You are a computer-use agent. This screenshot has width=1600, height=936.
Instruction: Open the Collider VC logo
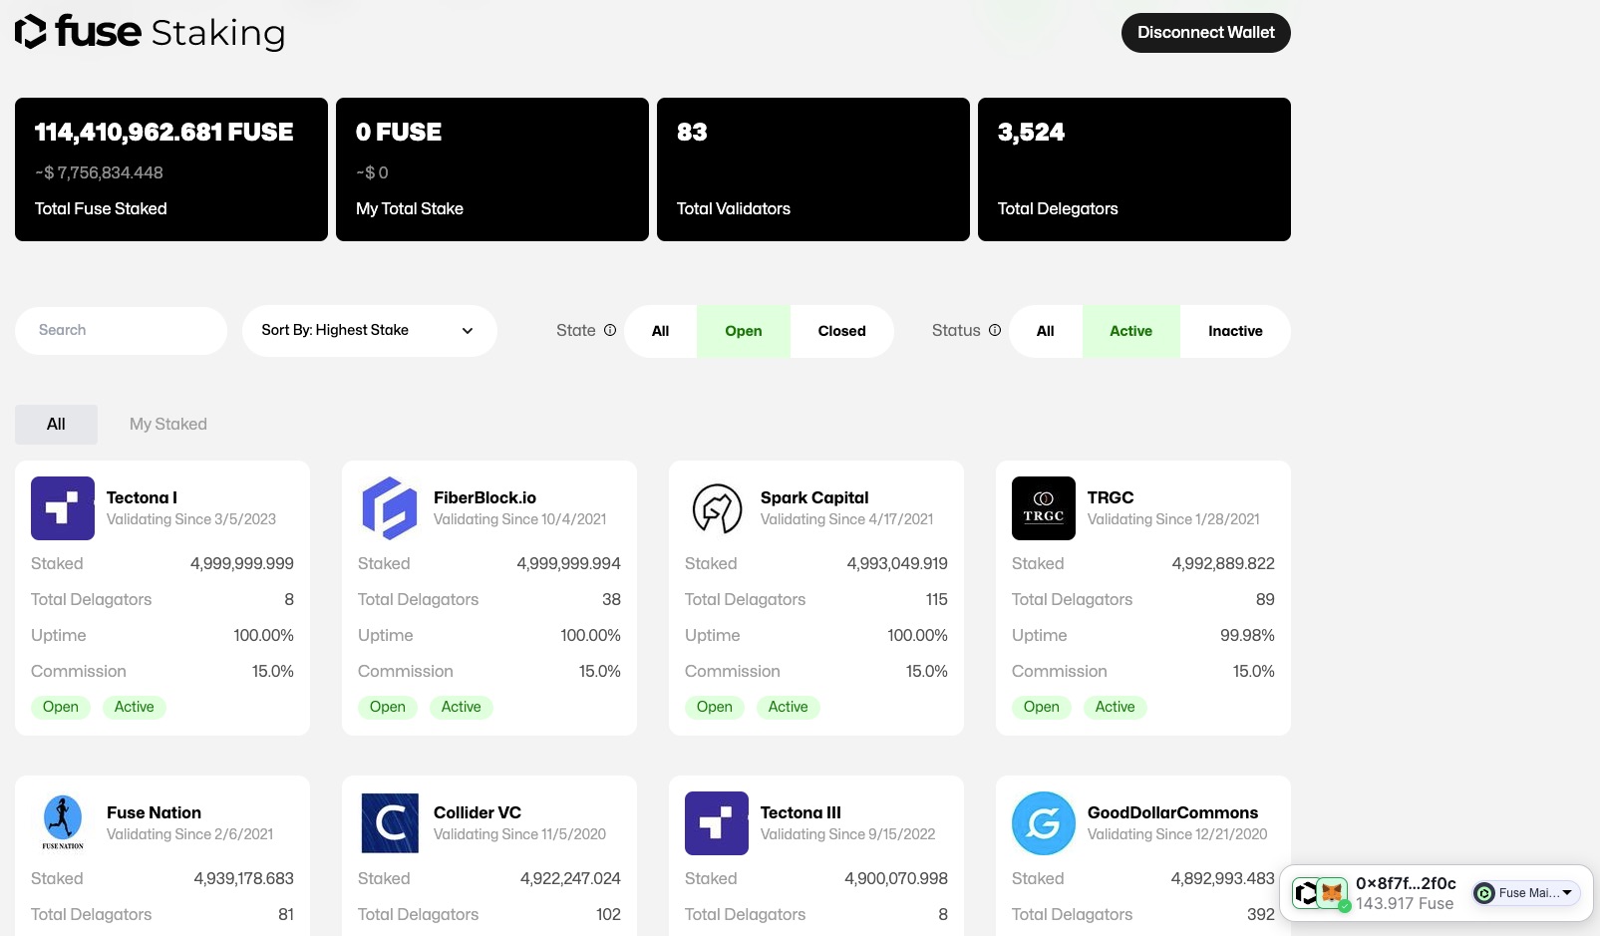[x=390, y=823]
